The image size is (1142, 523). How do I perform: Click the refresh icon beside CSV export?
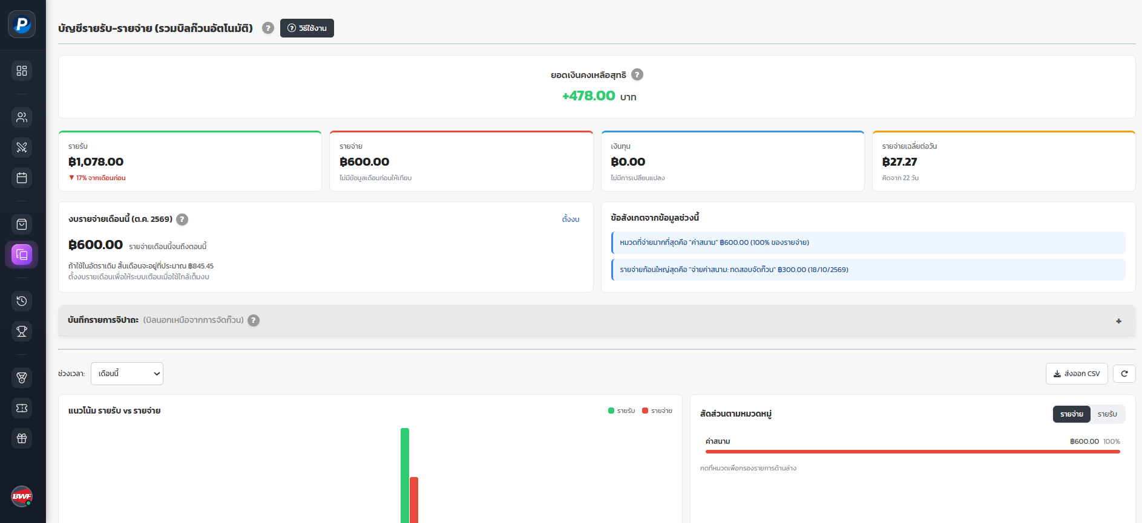pyautogui.click(x=1124, y=374)
